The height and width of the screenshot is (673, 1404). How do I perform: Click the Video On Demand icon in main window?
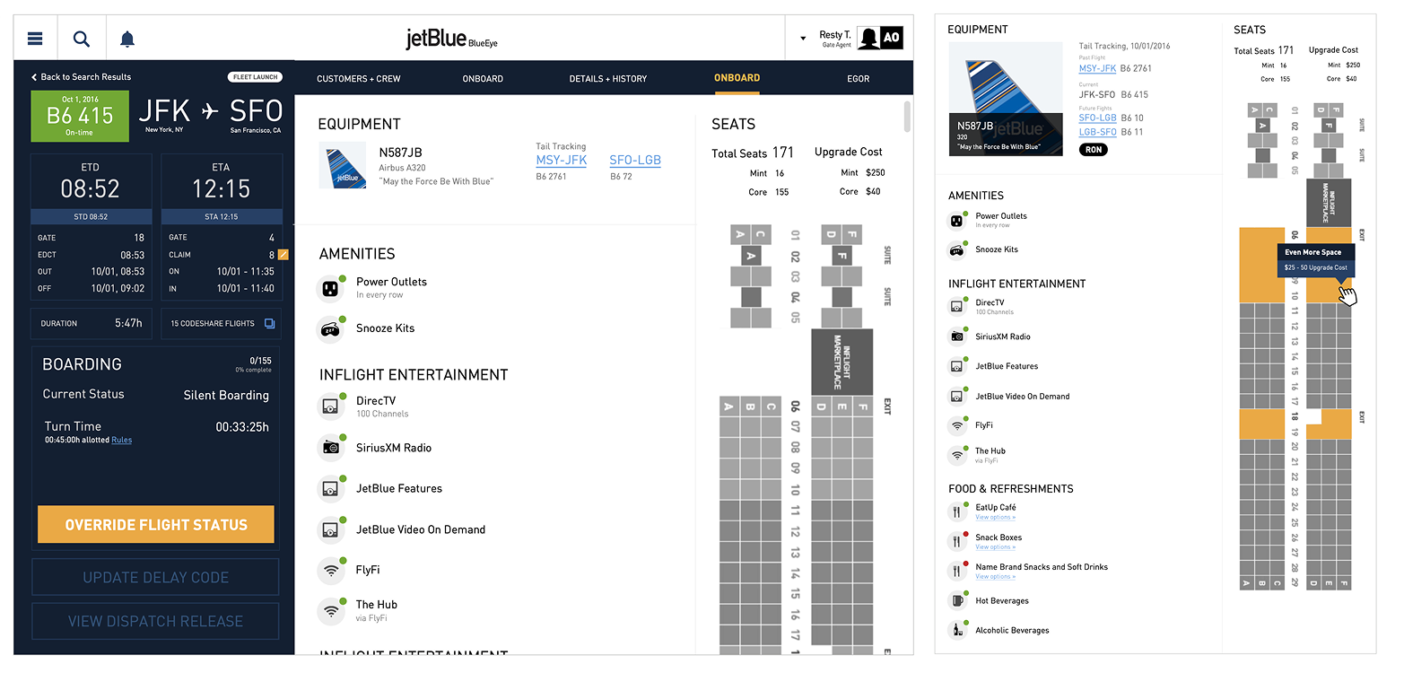330,529
